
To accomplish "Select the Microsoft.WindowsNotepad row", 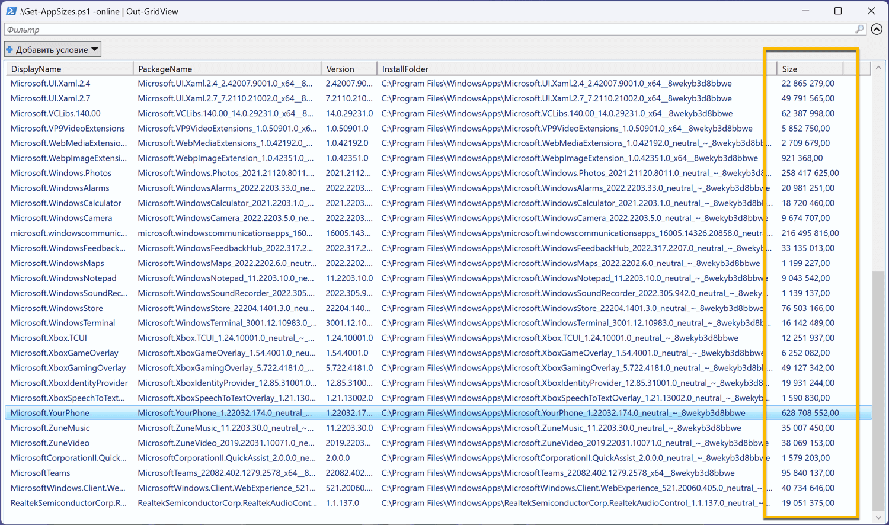I will coord(439,278).
